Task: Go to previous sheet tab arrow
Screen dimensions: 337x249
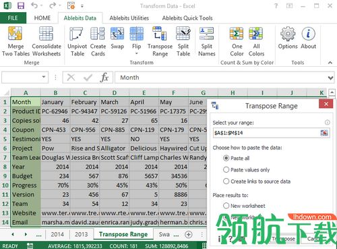Action: click(13, 235)
